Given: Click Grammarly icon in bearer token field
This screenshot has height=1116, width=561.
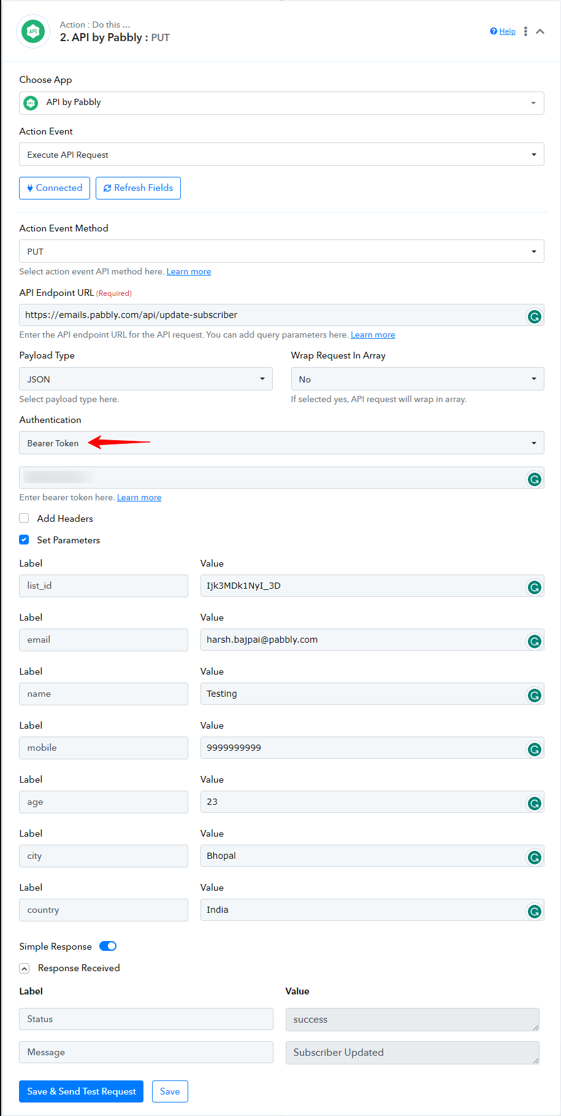Looking at the screenshot, I should (535, 479).
